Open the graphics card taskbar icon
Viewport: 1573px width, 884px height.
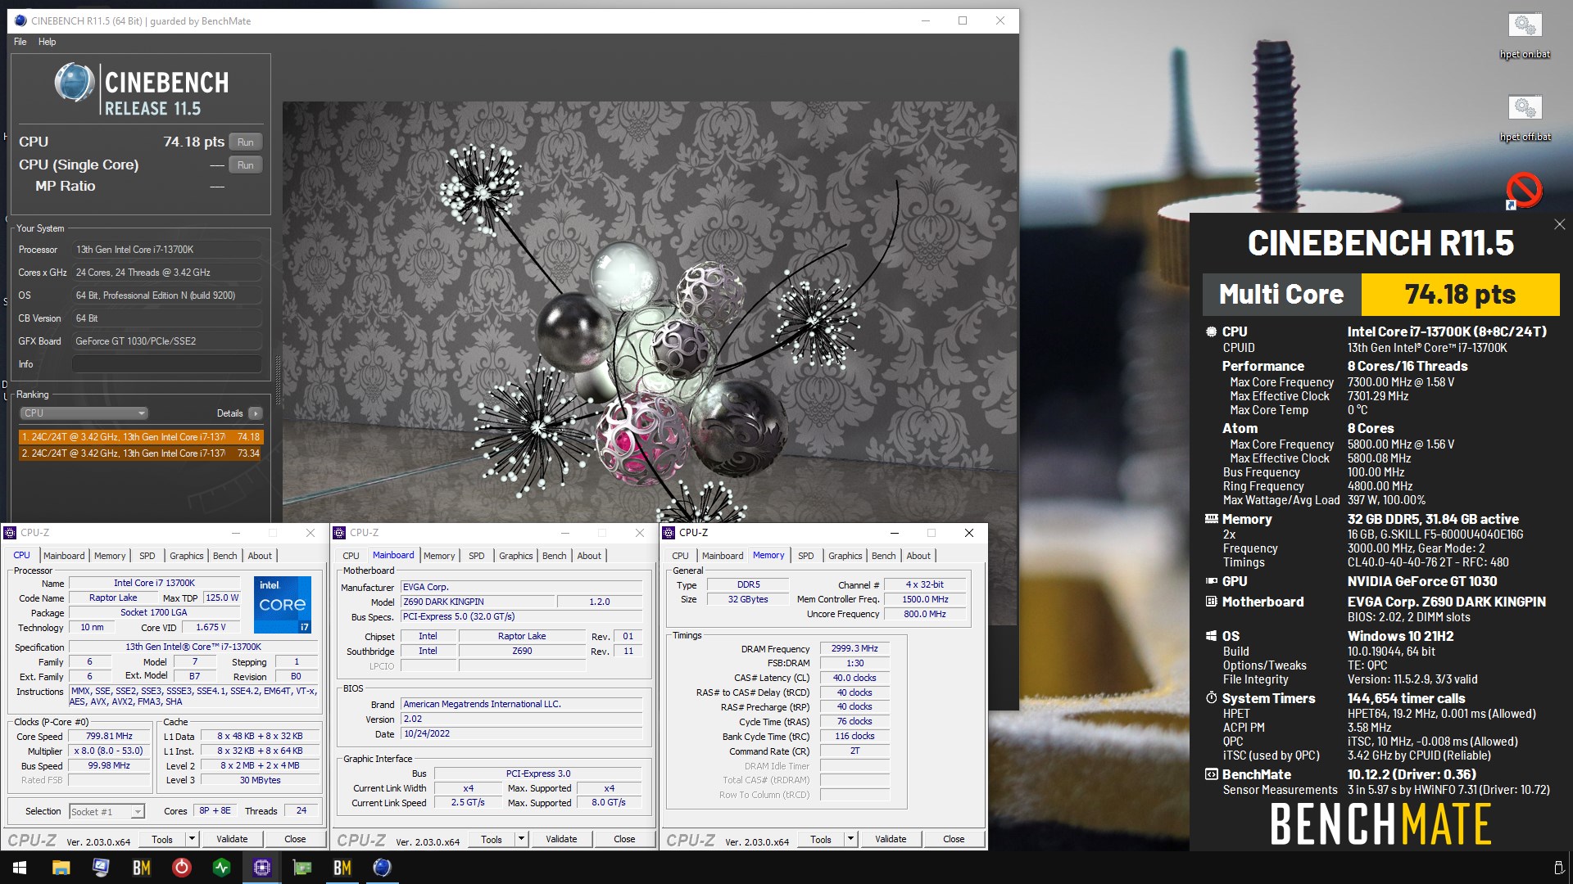point(301,868)
